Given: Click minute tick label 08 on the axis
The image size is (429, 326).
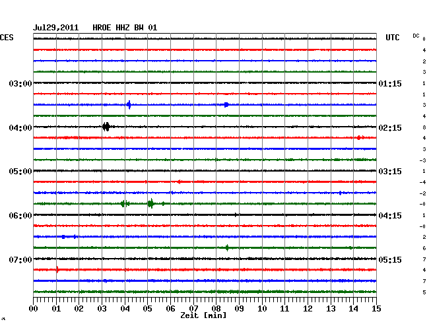Looking at the screenshot, I should (x=216, y=309).
